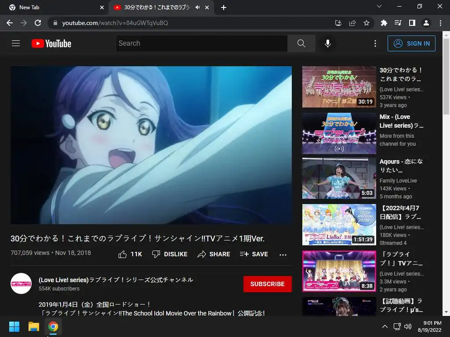Open more actions ellipsis under video
The image size is (450, 337).
[x=283, y=255]
